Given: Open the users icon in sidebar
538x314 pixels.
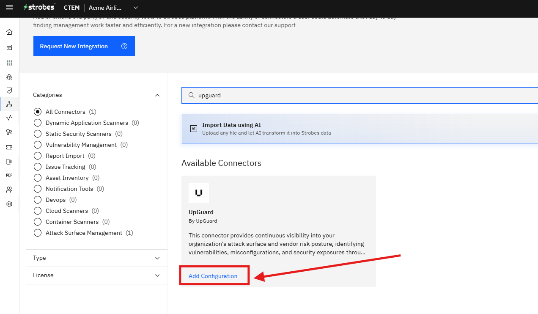Looking at the screenshot, I should [9, 190].
